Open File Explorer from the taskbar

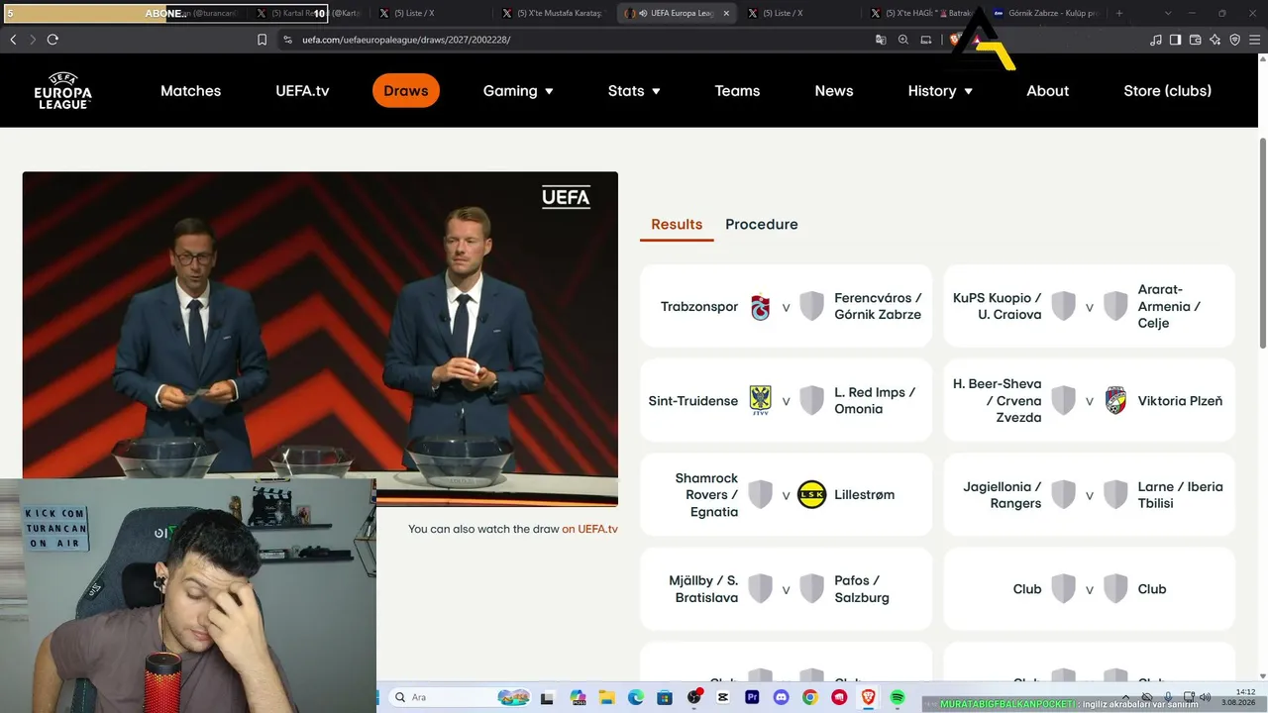pyautogui.click(x=606, y=697)
